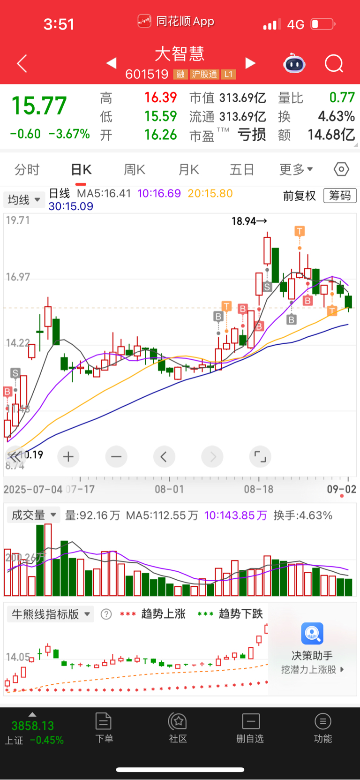Tap high price 16.39

(x=160, y=98)
